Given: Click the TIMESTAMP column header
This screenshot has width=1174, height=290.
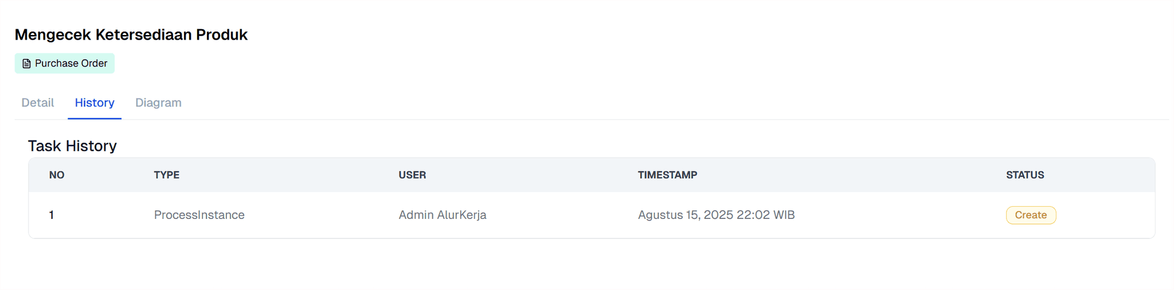Looking at the screenshot, I should (667, 175).
